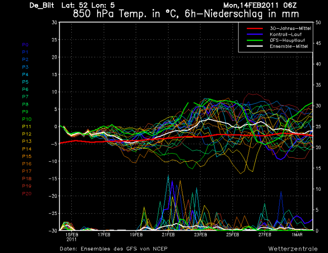Viewport: 328px width, 253px height.
Task: Click the GFS-Hauptlauf legend entry
Action: [x=287, y=40]
